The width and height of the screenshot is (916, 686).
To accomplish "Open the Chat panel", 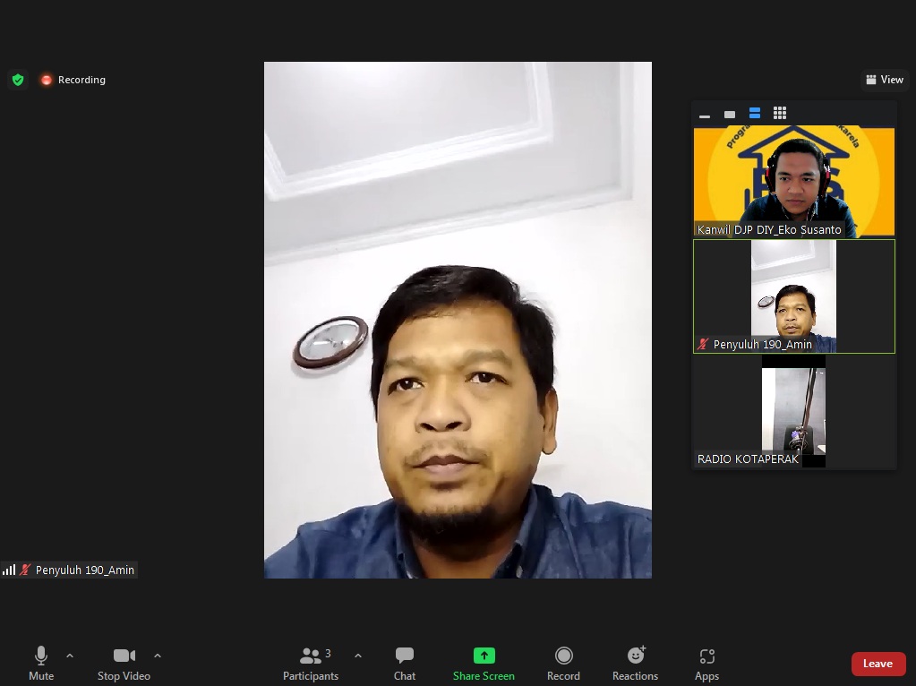I will (x=405, y=664).
